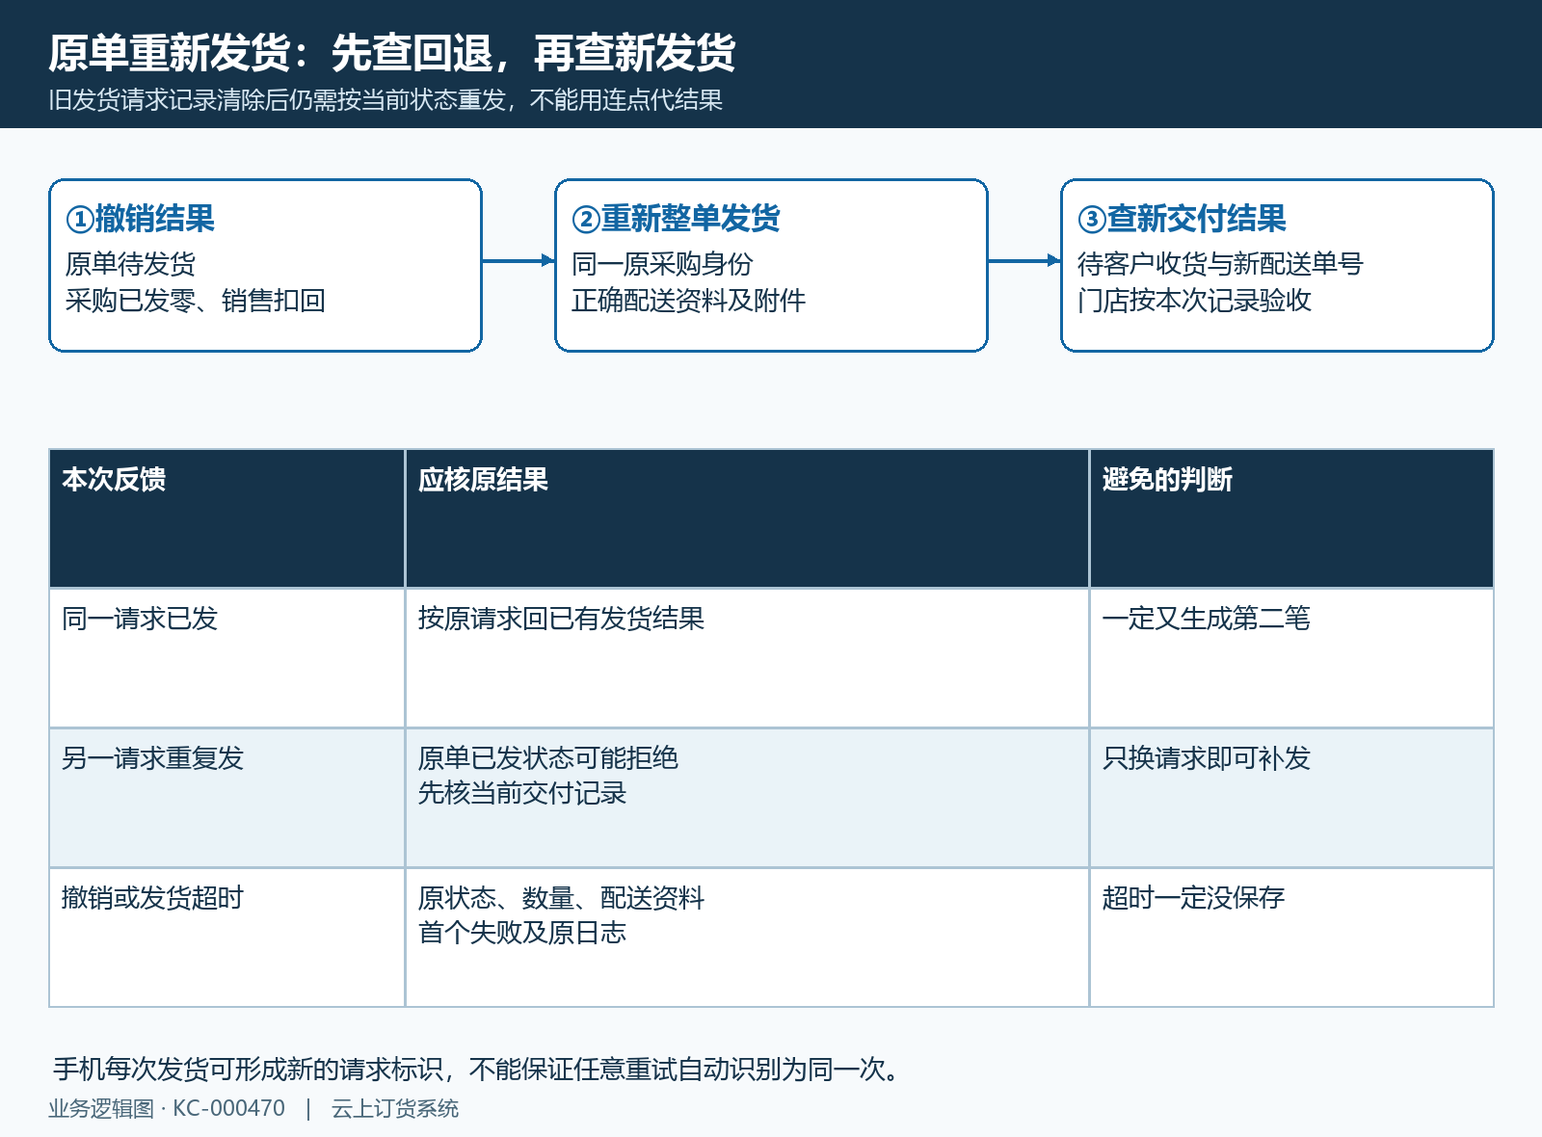
Task: Click the footer label 业务逻辑图 · KC-000470
Action: click(167, 1109)
